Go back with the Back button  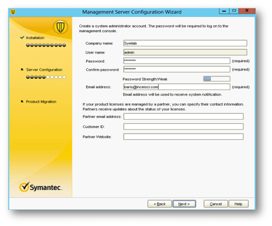(159, 204)
